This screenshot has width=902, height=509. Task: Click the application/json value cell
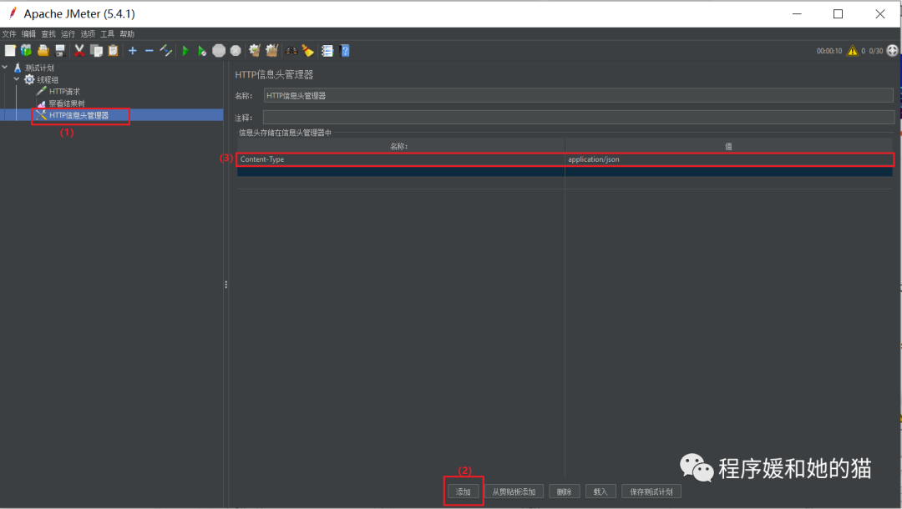point(729,159)
